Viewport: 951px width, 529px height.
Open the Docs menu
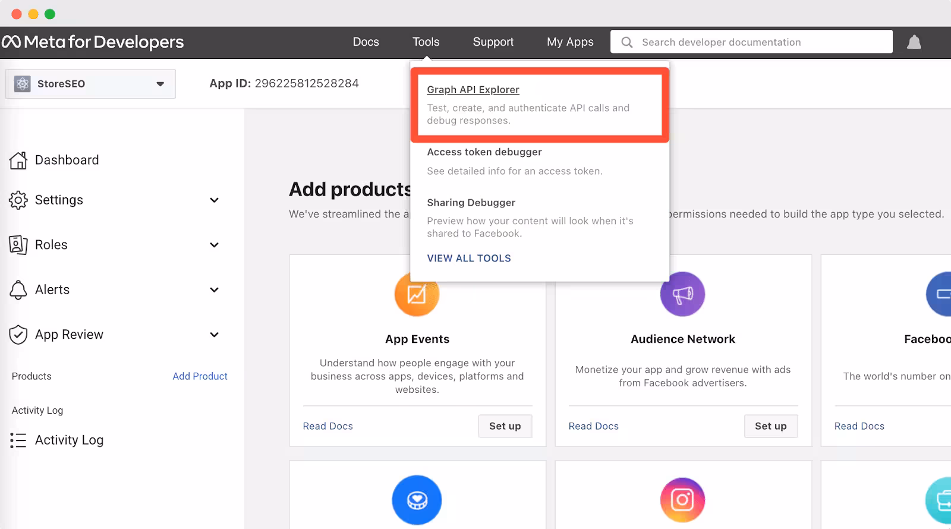coord(366,42)
